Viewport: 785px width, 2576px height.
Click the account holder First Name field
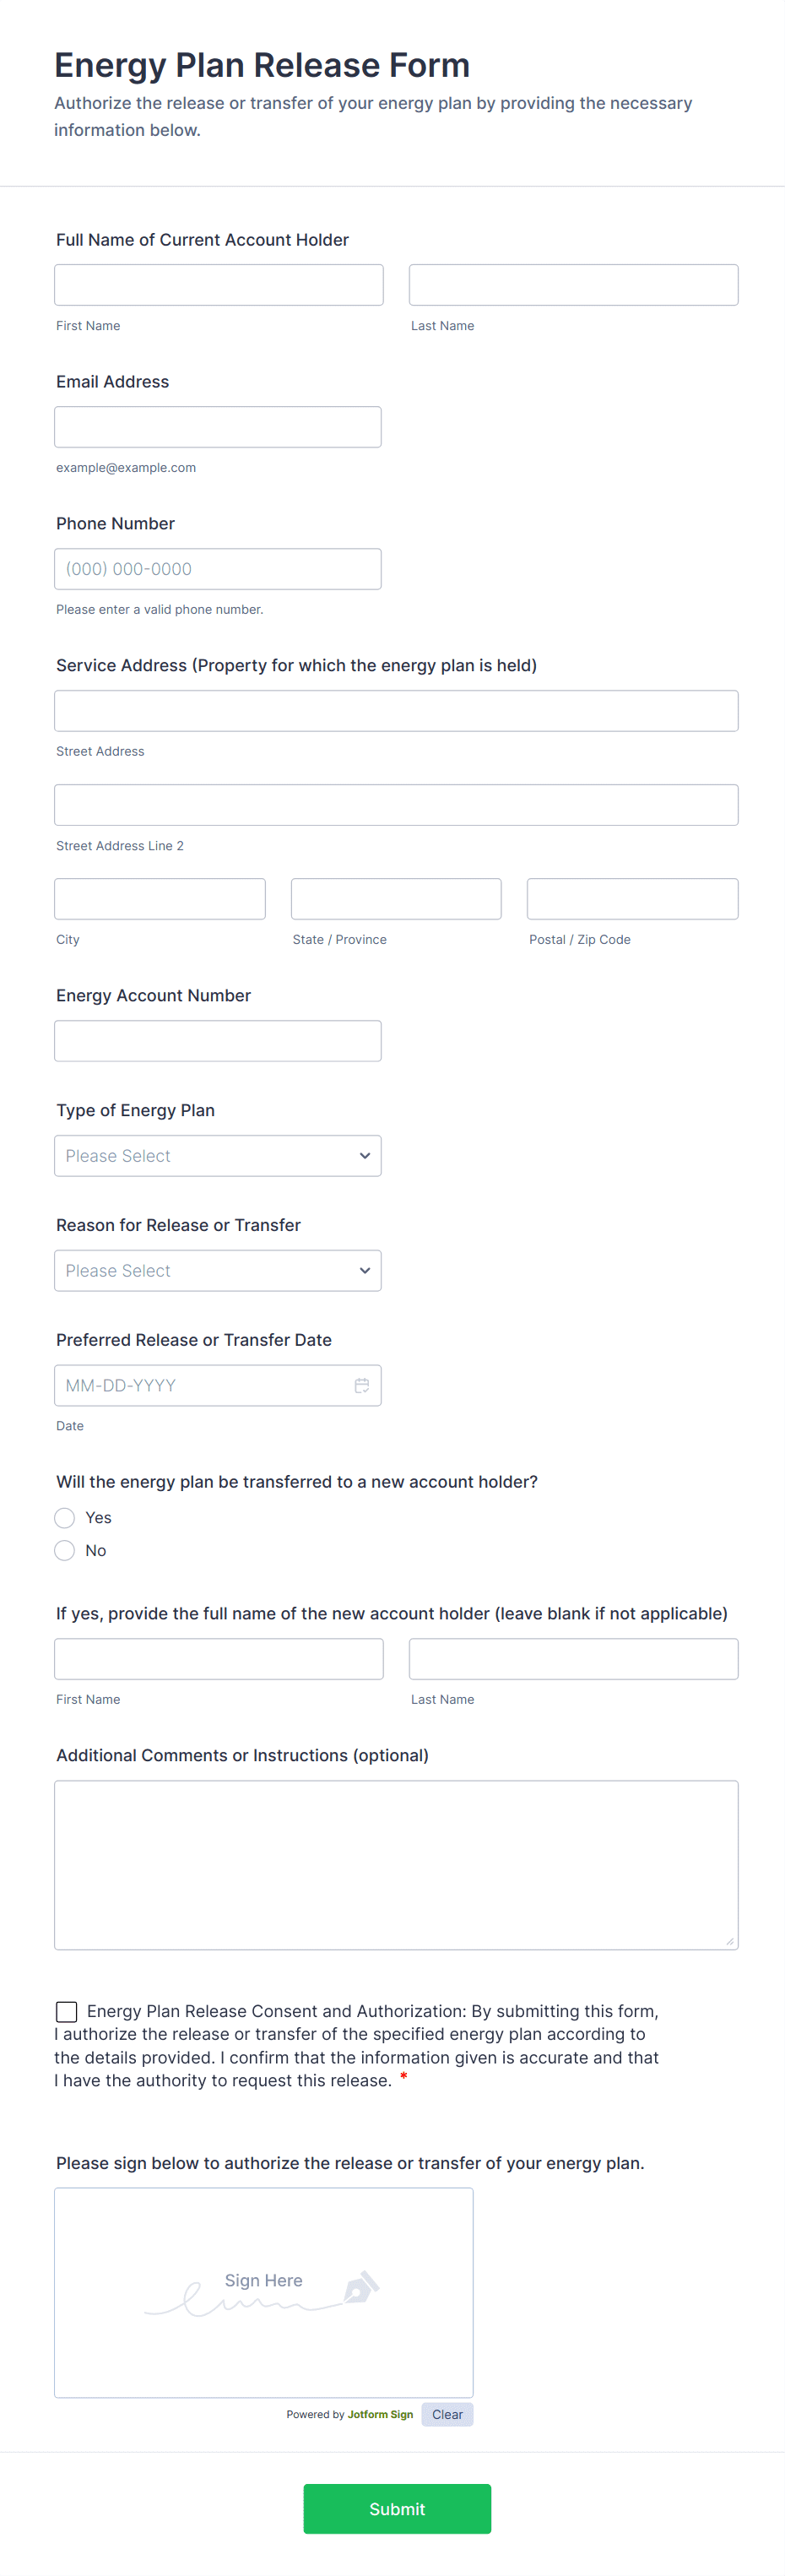(218, 284)
